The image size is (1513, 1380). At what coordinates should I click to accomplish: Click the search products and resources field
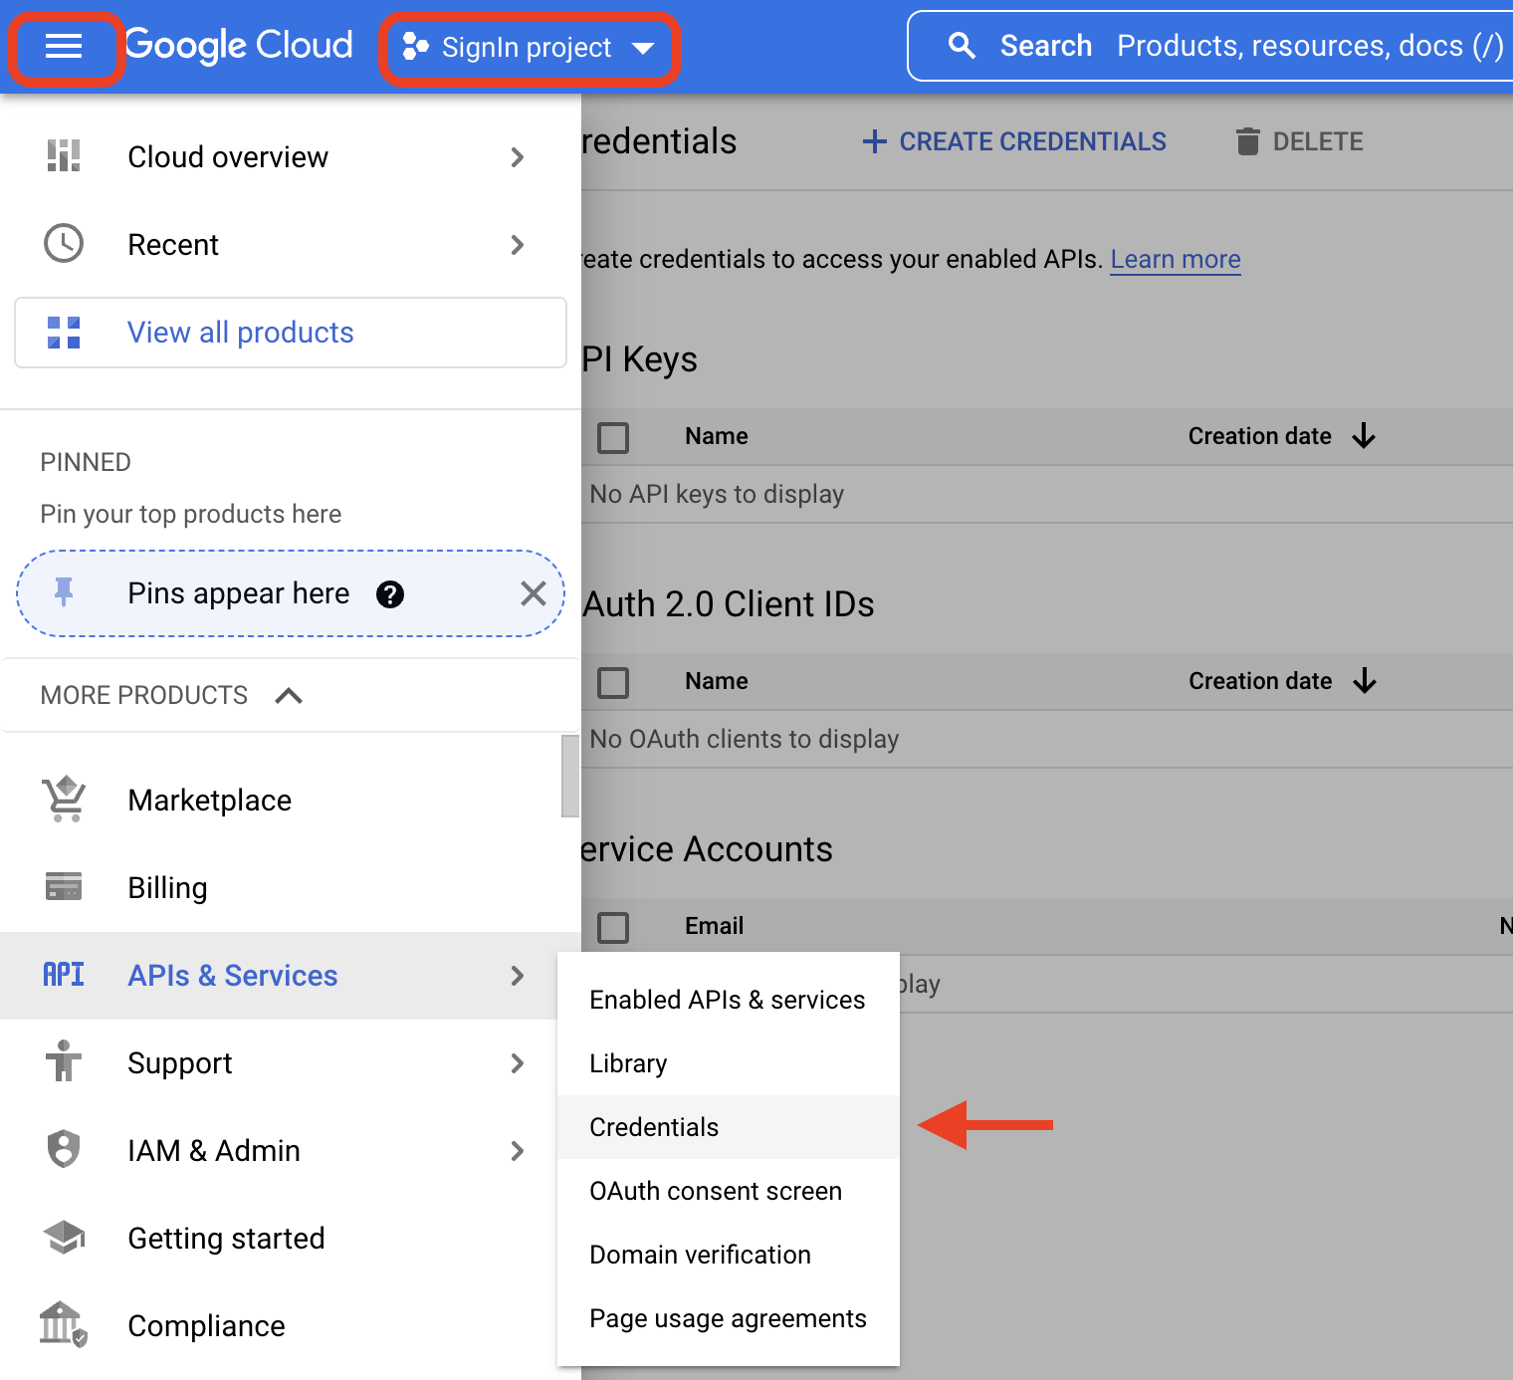click(1209, 46)
